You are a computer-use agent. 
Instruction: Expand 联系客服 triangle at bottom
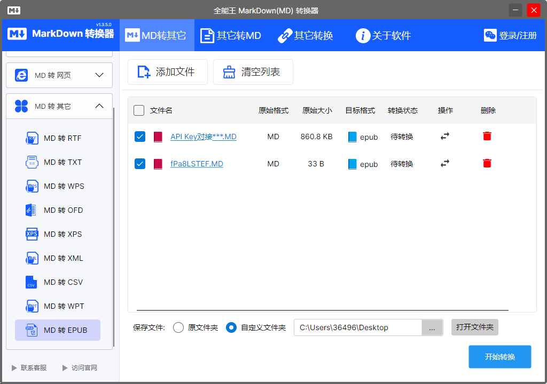tap(14, 368)
